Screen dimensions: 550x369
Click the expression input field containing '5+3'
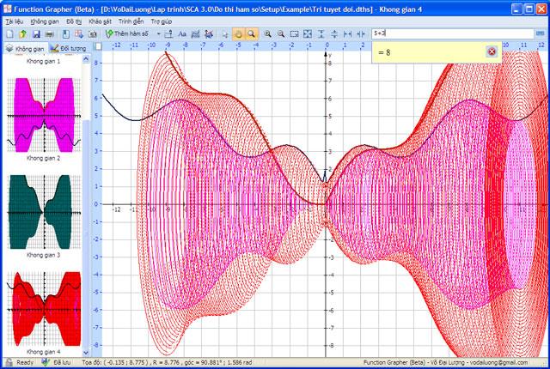455,33
